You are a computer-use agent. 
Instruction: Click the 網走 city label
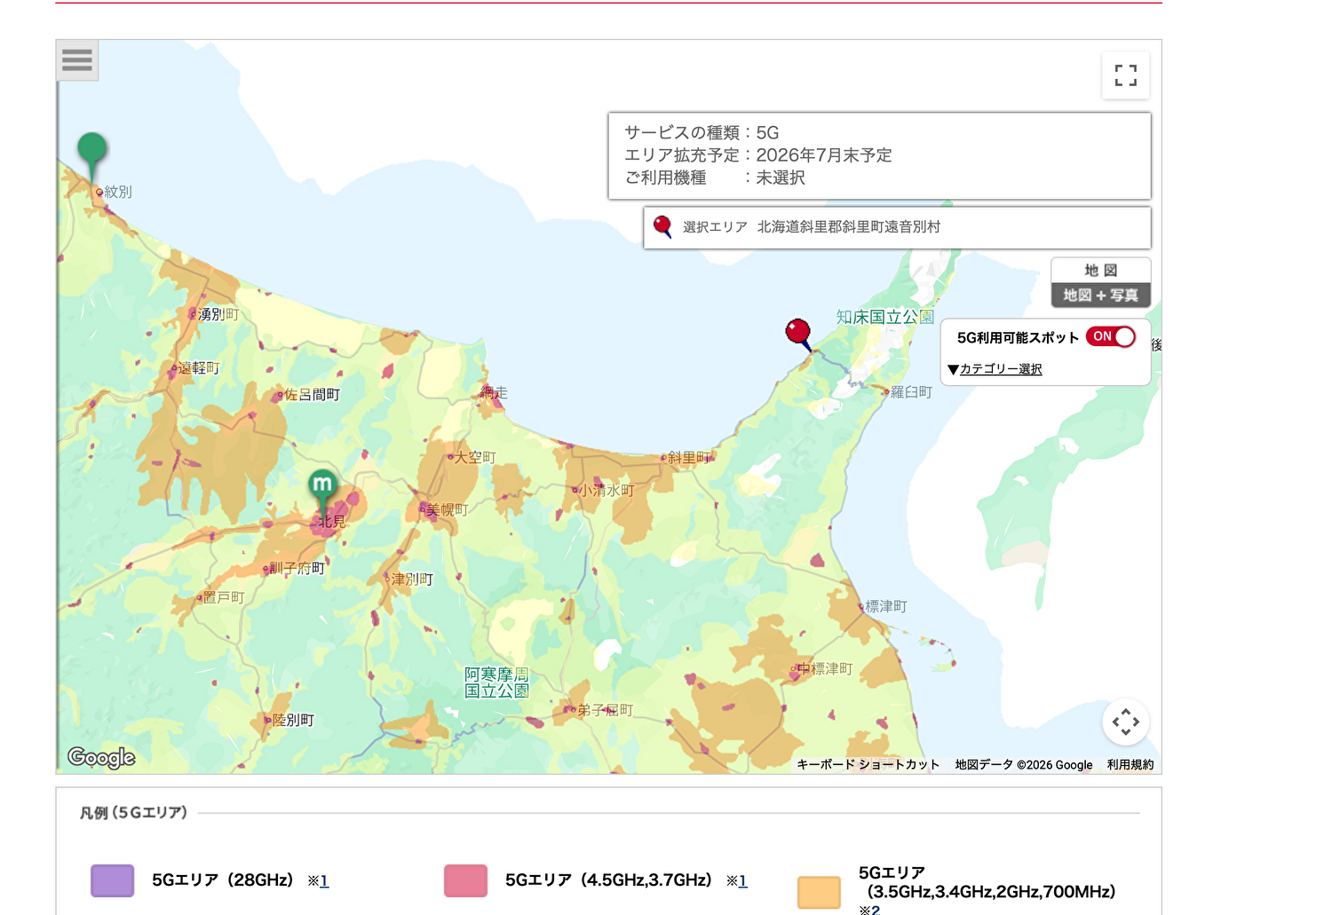pyautogui.click(x=494, y=392)
